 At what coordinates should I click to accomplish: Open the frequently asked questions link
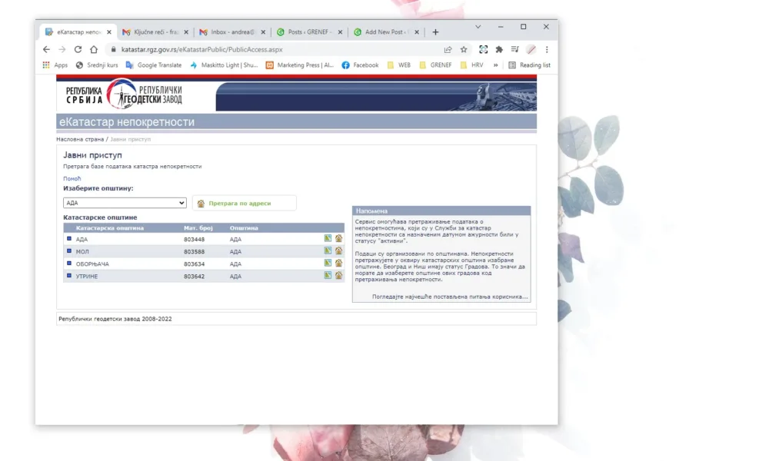pos(450,297)
